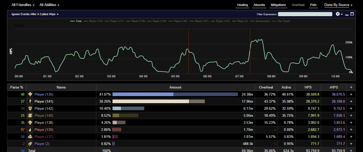Sort table by Overheal column
Viewport: 363px width, 152px height.
266,87
